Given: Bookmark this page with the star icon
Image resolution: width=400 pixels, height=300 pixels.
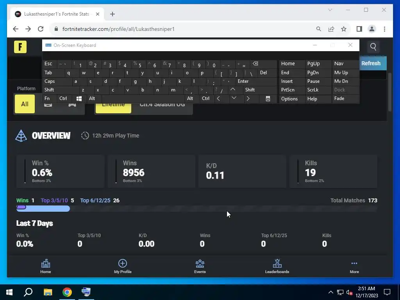Looking at the screenshot, I should point(344,29).
